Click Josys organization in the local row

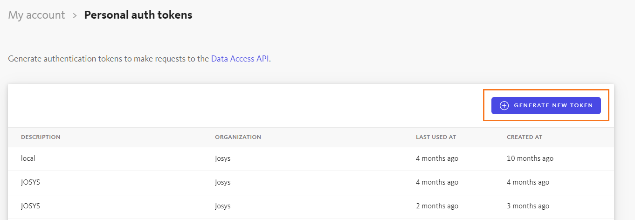click(x=222, y=158)
